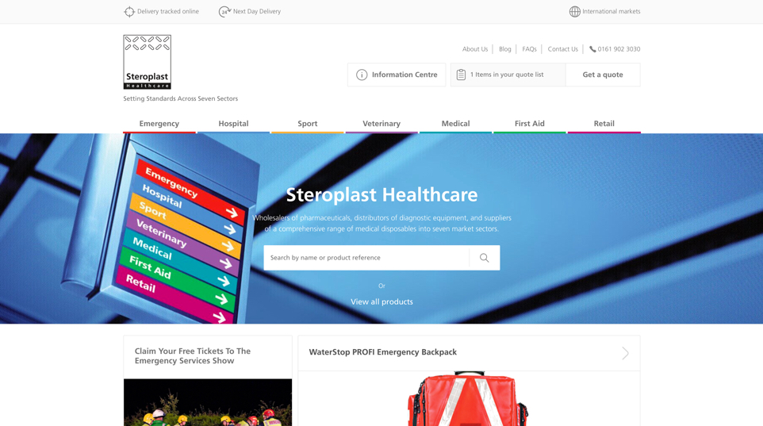Open International markets globe icon
763x426 pixels.
click(x=575, y=12)
